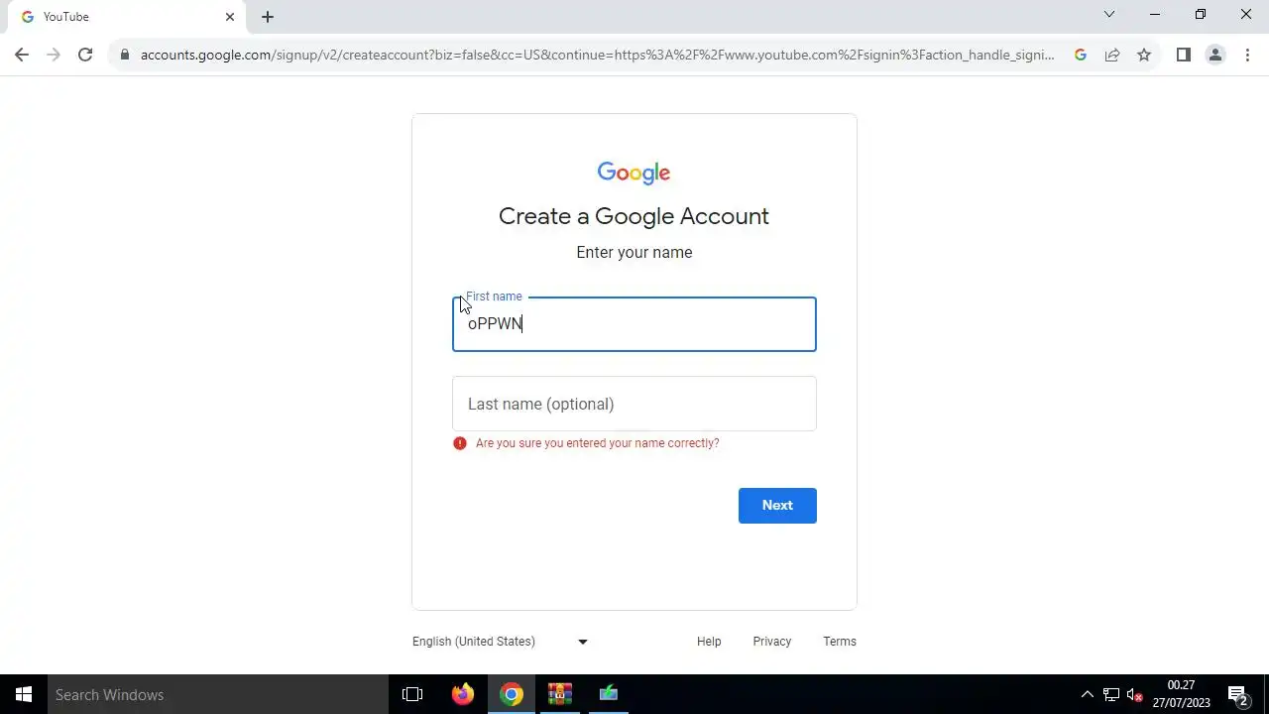
Task: Open the share this page icon
Action: [1112, 56]
